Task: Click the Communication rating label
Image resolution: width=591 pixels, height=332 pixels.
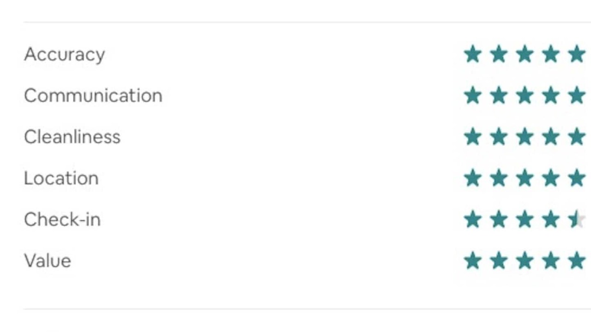Action: click(93, 96)
